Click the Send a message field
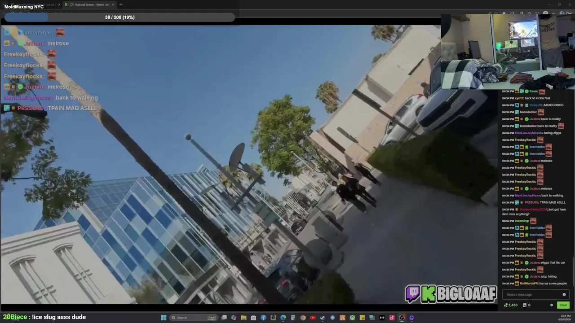Screen dimensions: 575x323 pyautogui.click(x=536, y=295)
